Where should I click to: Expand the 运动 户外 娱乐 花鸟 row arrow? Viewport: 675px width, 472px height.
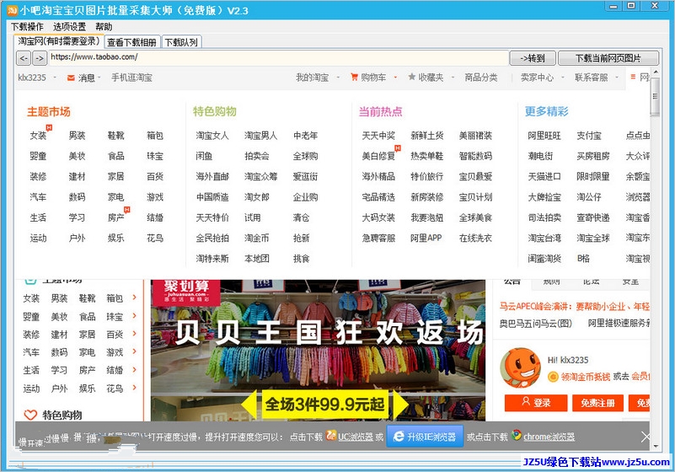[134, 388]
